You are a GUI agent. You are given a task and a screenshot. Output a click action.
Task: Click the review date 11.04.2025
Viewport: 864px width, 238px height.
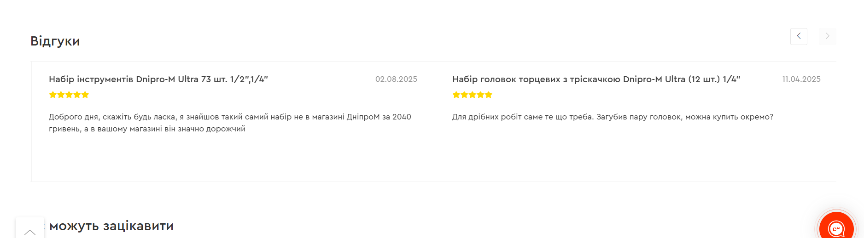click(801, 79)
